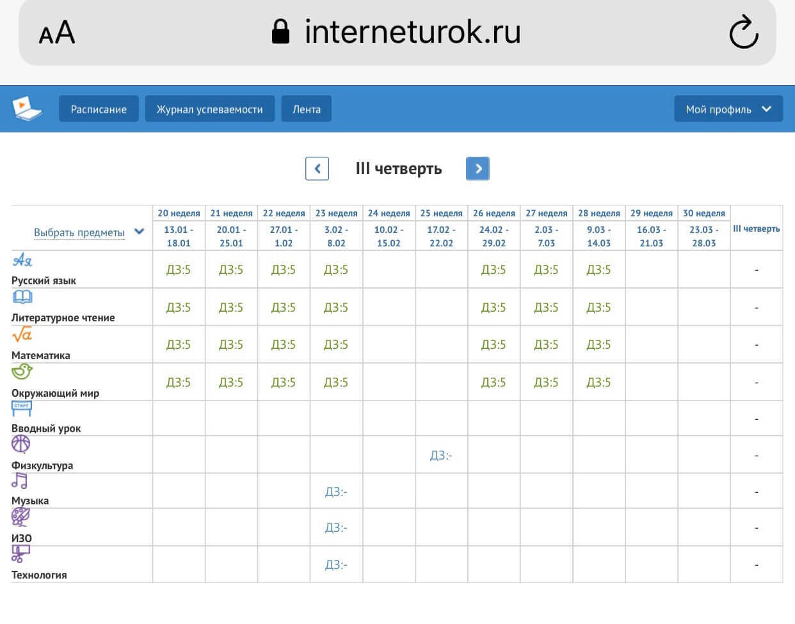Open the Лента section
Screen dimensions: 795x624
point(307,109)
